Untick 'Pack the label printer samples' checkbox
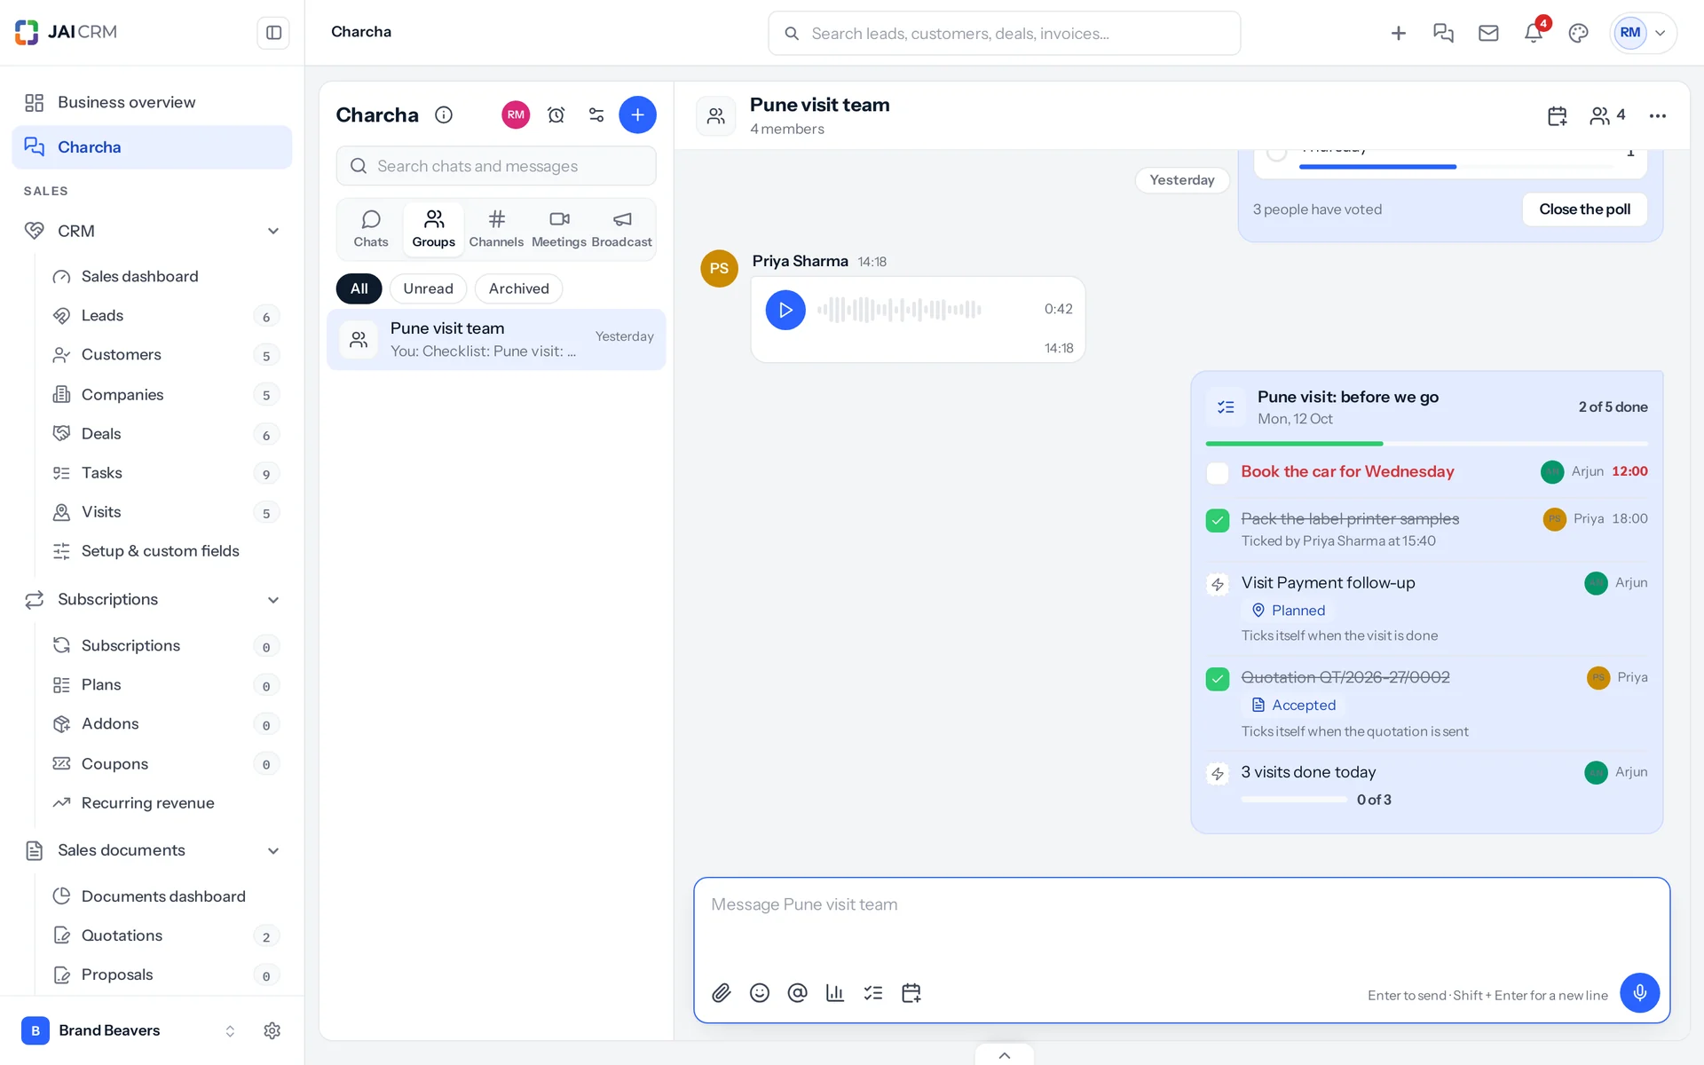The image size is (1704, 1065). [x=1218, y=520]
